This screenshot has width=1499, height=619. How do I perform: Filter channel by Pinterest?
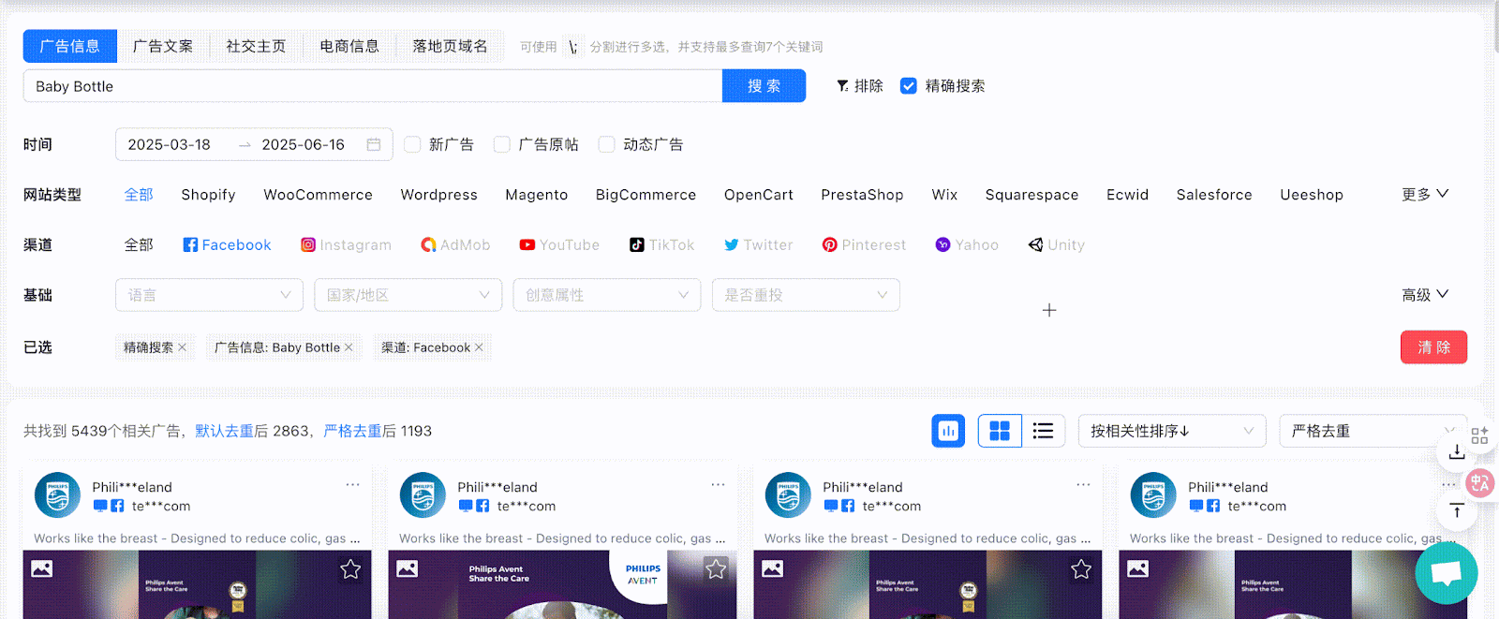point(864,244)
